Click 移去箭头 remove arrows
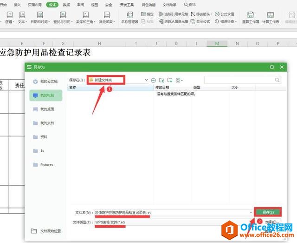 pyautogui.click(x=200, y=14)
